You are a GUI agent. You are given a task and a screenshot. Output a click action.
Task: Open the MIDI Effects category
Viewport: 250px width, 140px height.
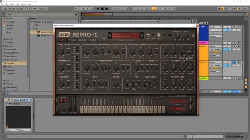tap(12, 56)
